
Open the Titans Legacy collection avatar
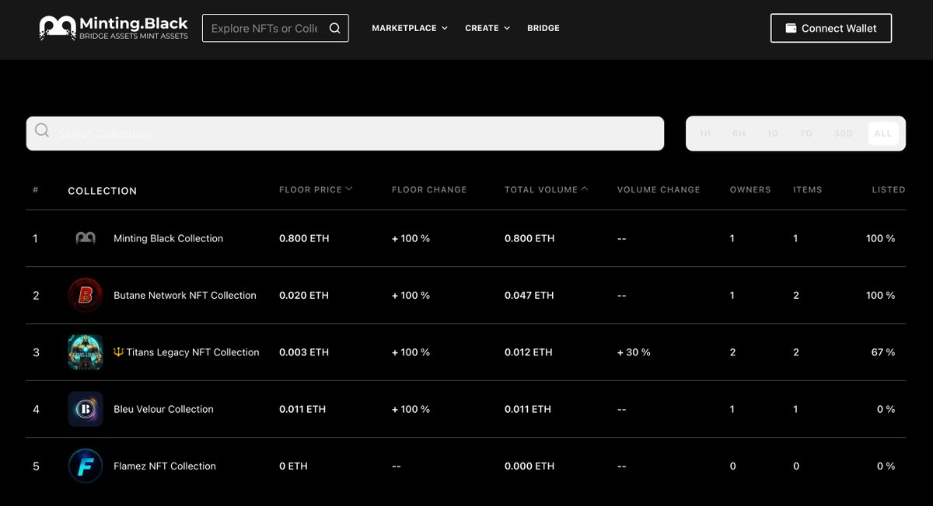(86, 352)
